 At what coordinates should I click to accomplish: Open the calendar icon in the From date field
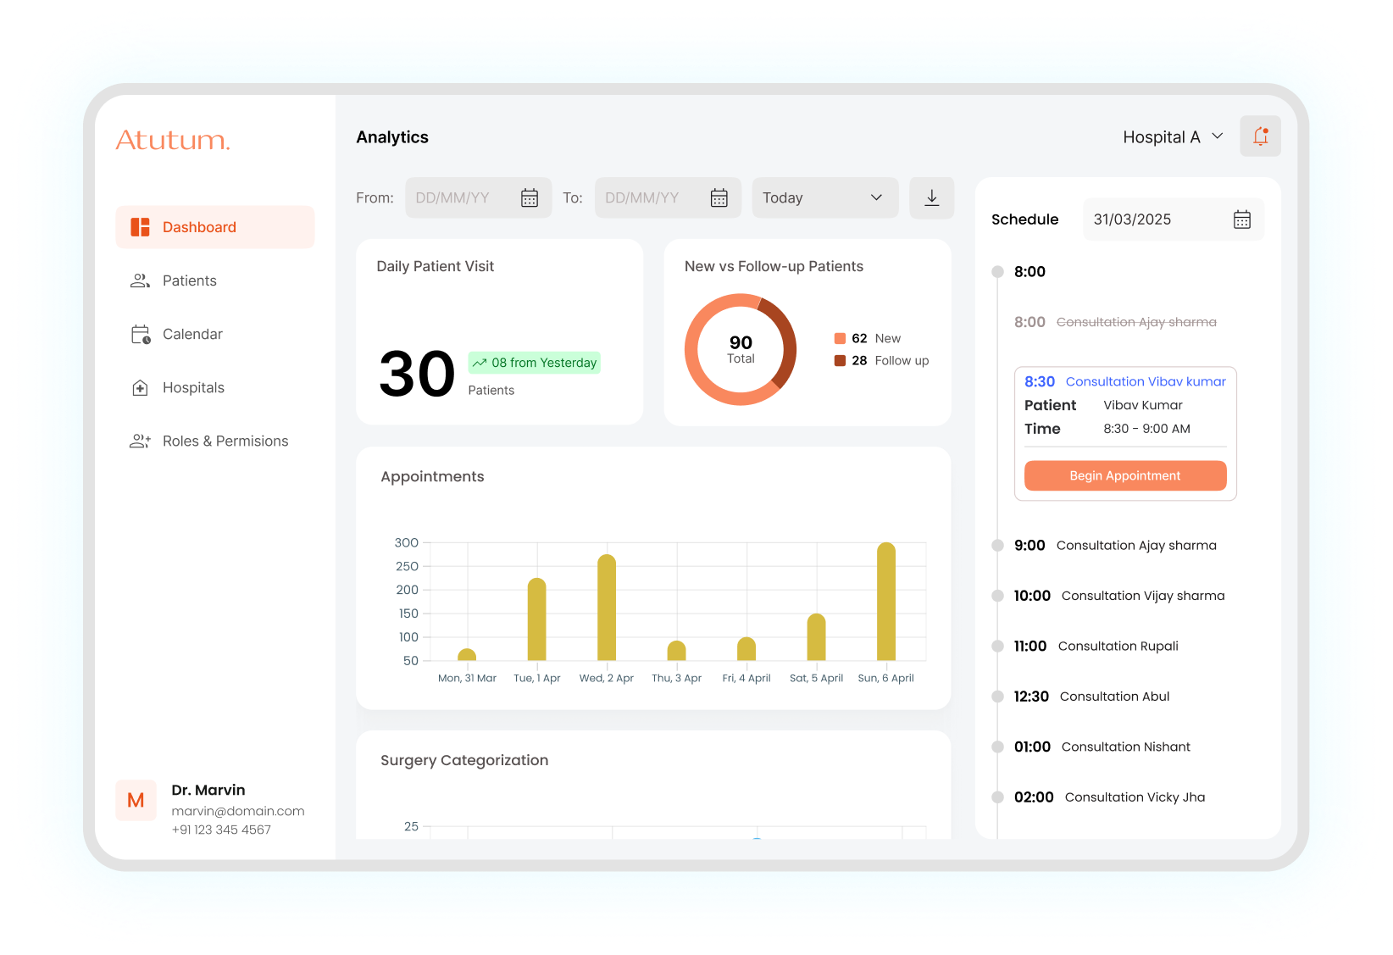(x=530, y=197)
